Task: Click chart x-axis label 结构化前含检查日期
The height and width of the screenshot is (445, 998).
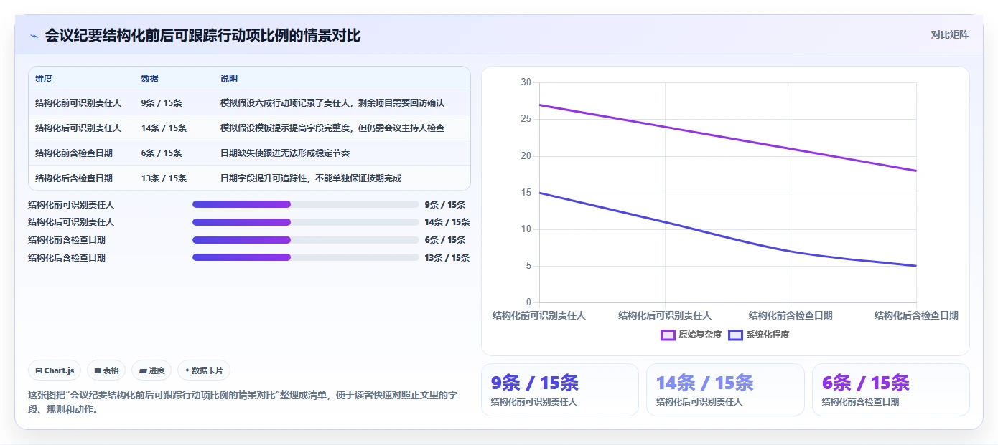Action: [791, 315]
